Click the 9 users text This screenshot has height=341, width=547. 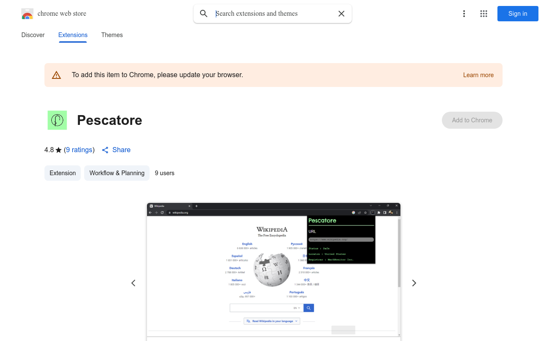click(x=165, y=173)
